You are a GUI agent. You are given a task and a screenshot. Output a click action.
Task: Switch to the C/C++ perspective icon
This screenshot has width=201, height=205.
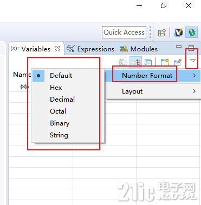179,32
